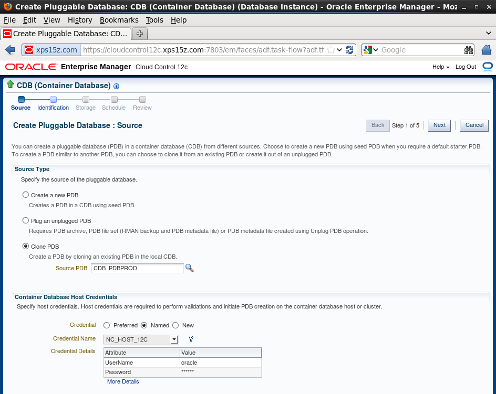Choose Preferred credential radio
The width and height of the screenshot is (496, 394).
coord(107,325)
